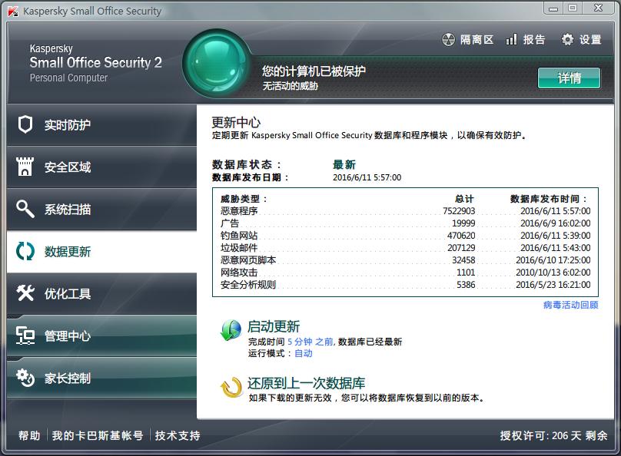Open the 隔离区 quarantine
The width and height of the screenshot is (621, 456).
[468, 40]
